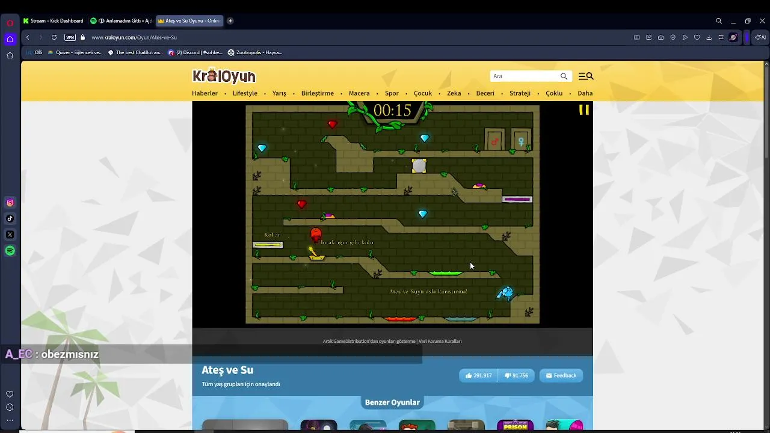Open the Quizei bookmark

pyautogui.click(x=75, y=52)
